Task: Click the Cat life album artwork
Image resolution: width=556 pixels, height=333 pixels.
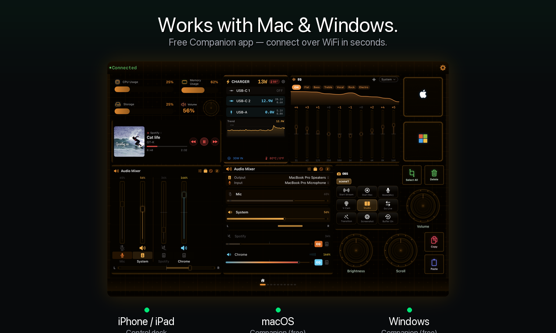Action: pos(129,142)
